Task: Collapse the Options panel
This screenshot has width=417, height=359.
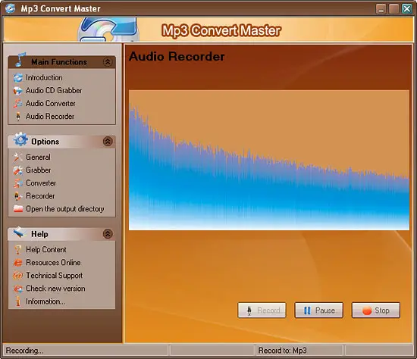Action: click(108, 142)
